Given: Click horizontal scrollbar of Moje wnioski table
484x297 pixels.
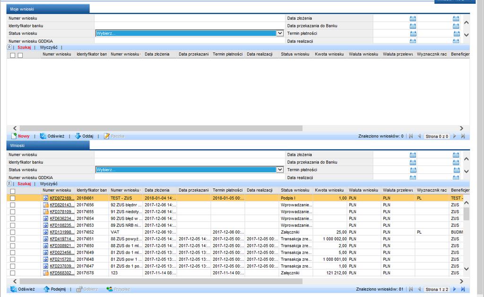Looking at the screenshot, I should coord(161,128).
